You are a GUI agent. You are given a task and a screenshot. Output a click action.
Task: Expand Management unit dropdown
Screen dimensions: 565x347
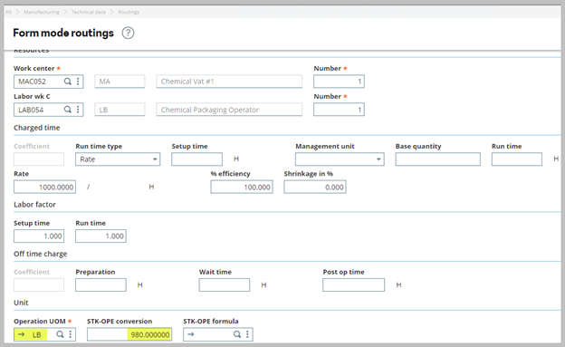pyautogui.click(x=378, y=159)
